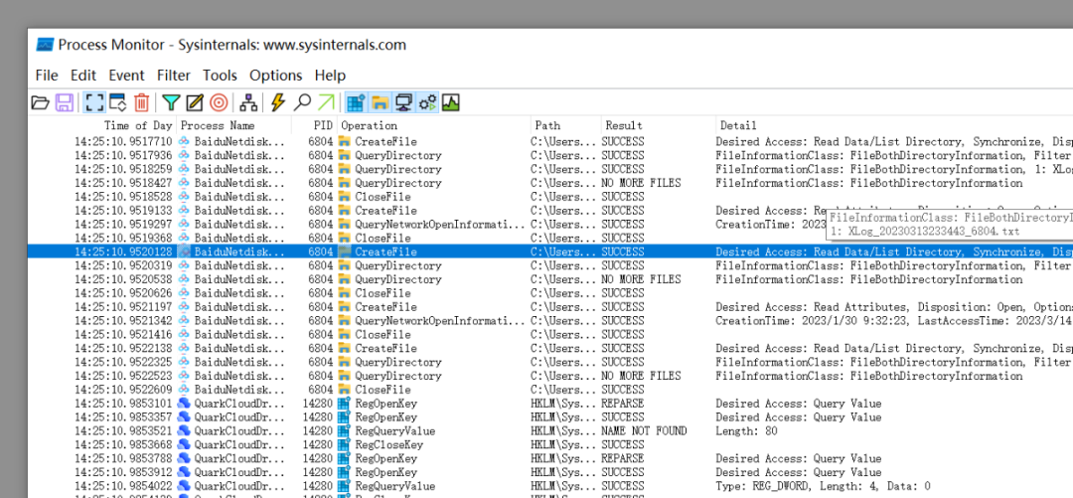This screenshot has width=1073, height=498.
Task: Click the Result column header
Action: (623, 125)
